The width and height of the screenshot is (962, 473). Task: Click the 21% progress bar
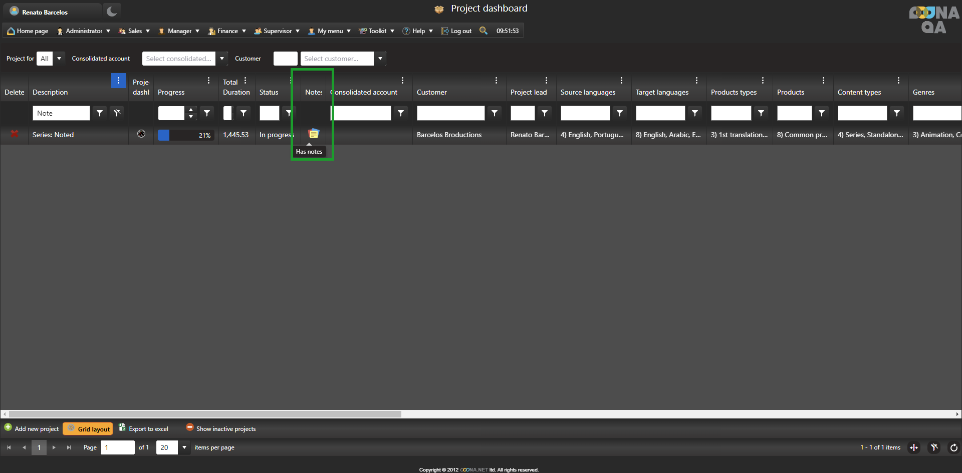(186, 135)
